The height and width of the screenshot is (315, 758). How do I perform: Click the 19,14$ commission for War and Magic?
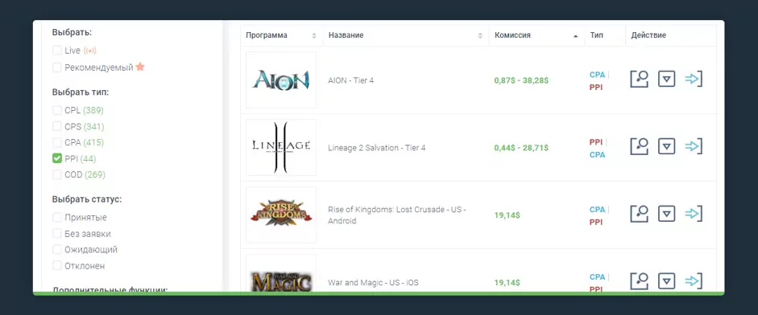507,283
